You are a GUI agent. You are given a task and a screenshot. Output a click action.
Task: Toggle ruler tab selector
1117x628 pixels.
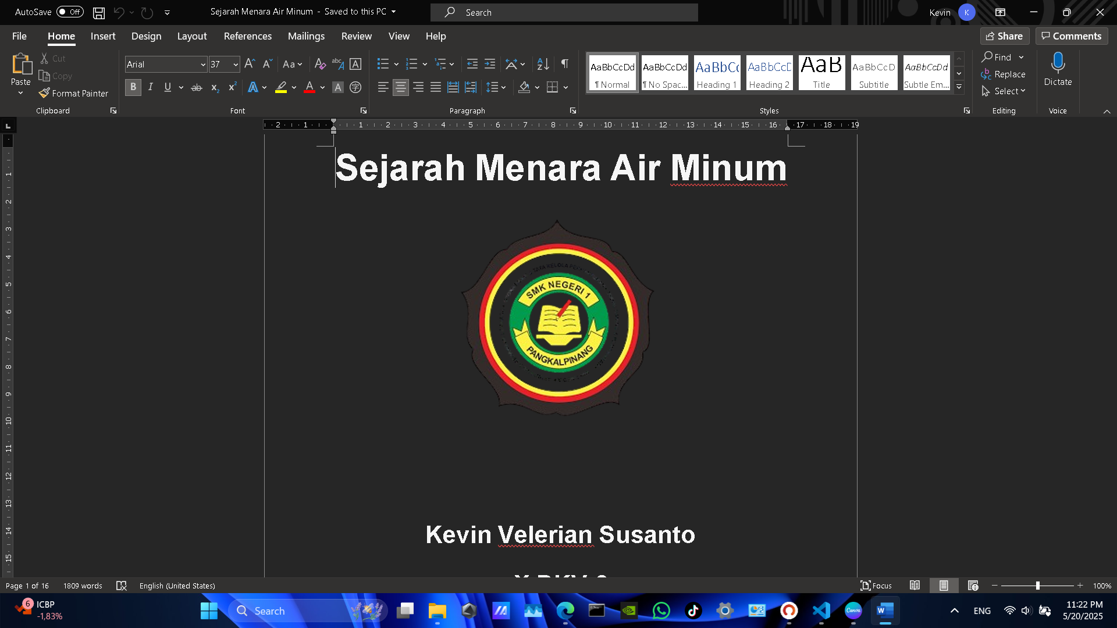(8, 125)
